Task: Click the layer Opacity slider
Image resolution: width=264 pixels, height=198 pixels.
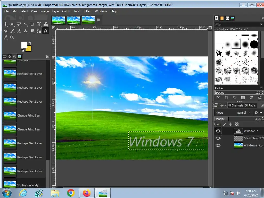Action: pyautogui.click(x=237, y=119)
